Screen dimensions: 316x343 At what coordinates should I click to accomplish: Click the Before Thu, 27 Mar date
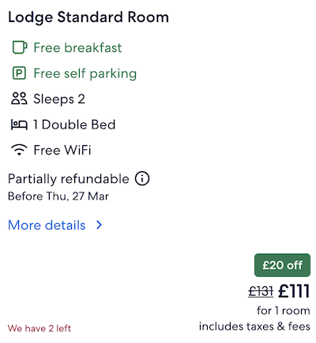(58, 196)
